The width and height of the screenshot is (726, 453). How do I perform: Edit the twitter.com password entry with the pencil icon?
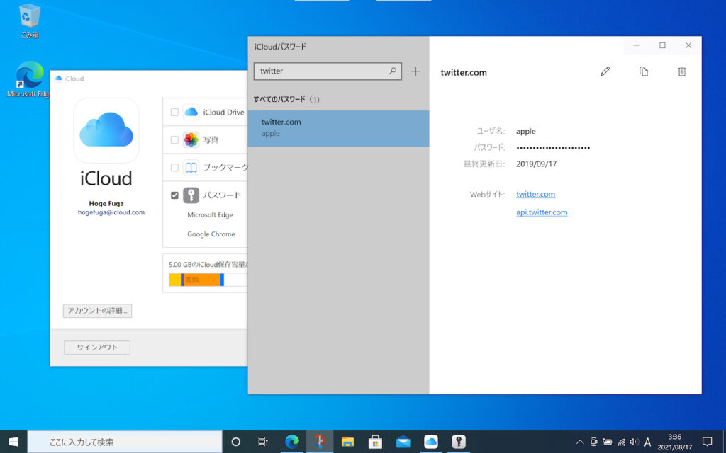click(x=605, y=71)
